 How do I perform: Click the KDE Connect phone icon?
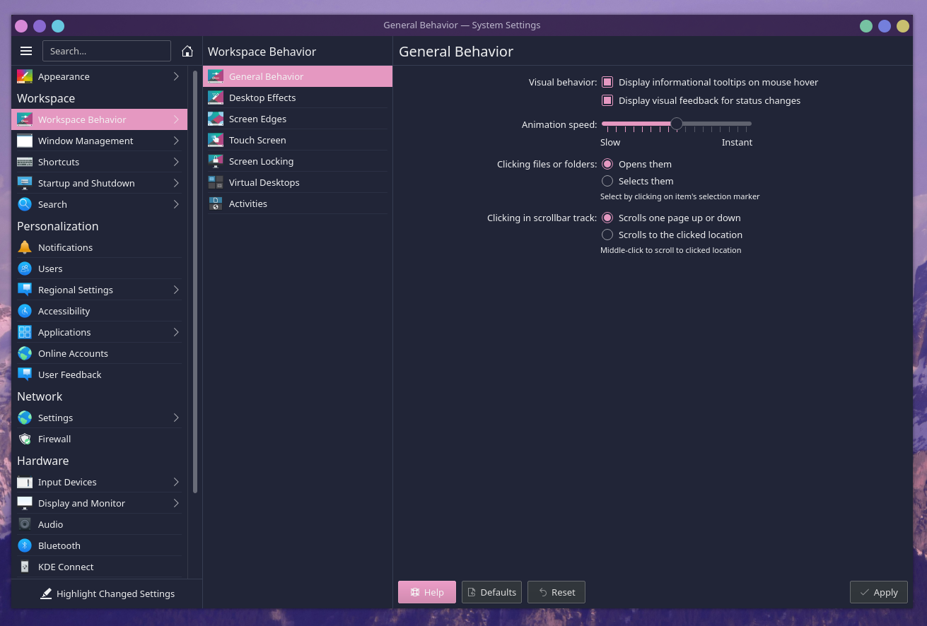(25, 567)
